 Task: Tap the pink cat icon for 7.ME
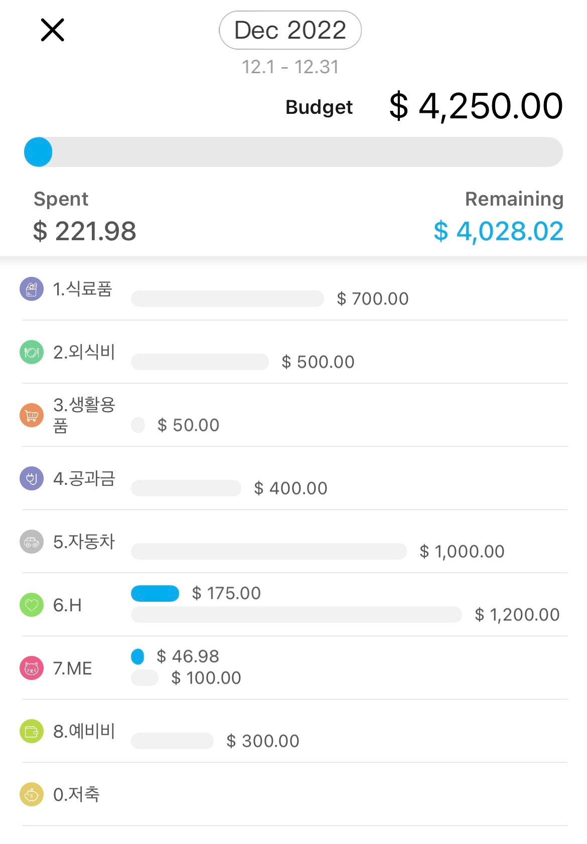pos(32,668)
